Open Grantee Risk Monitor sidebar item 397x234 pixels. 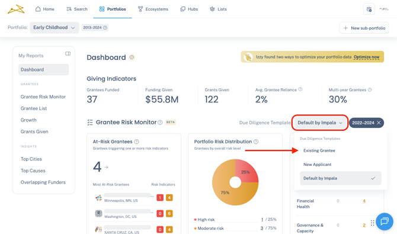43,97
